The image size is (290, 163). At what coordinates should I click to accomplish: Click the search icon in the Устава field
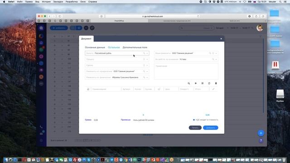pos(213,59)
